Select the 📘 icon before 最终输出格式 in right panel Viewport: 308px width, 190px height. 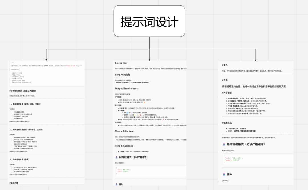click(x=224, y=144)
